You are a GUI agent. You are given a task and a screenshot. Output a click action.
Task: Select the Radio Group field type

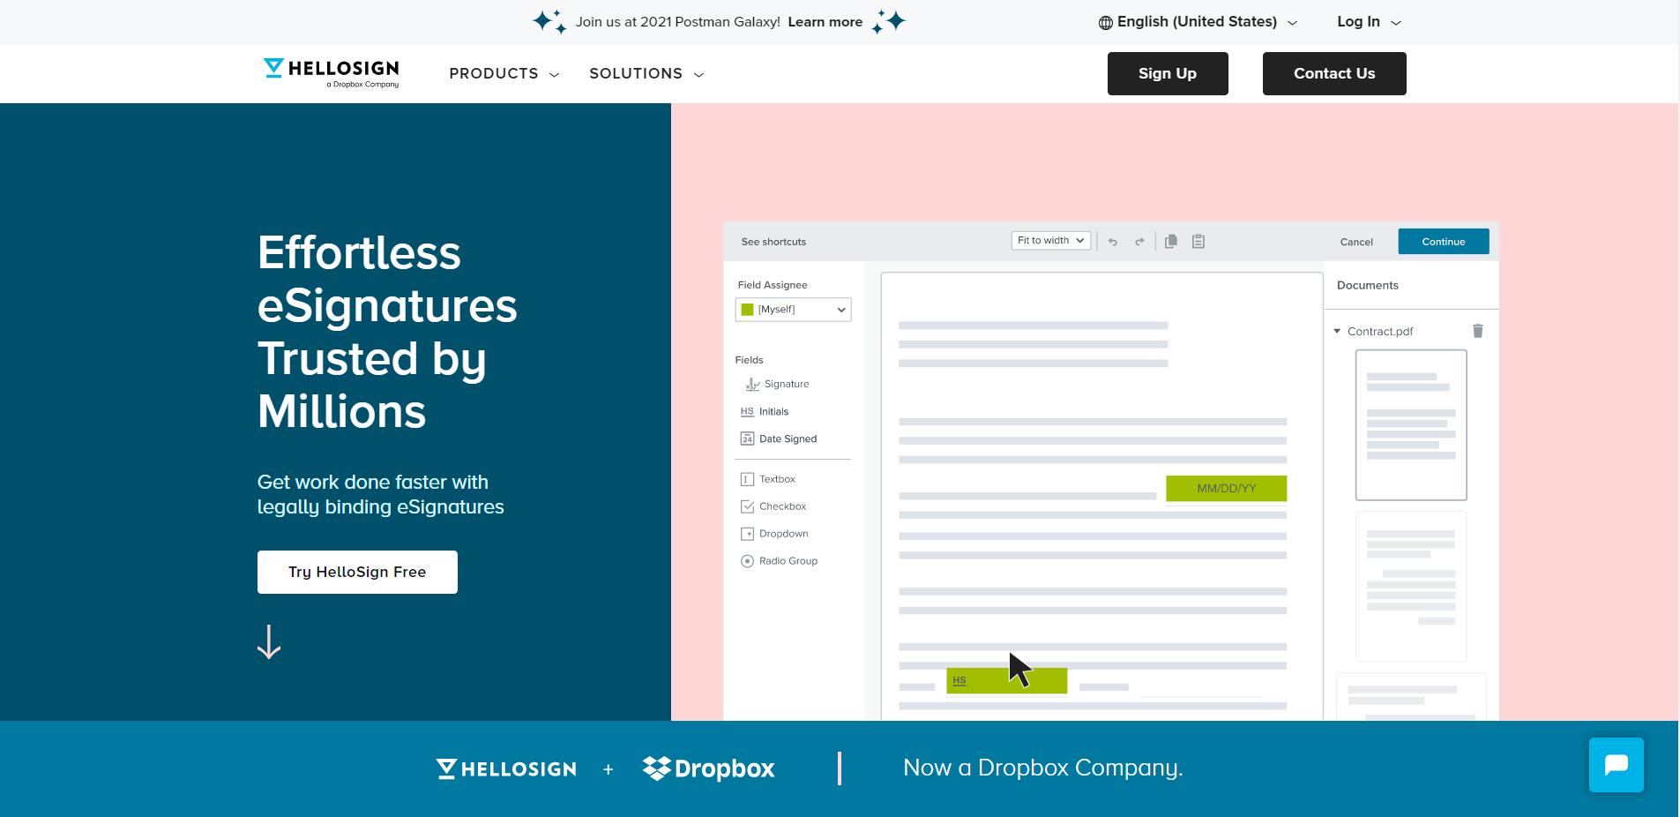click(780, 561)
